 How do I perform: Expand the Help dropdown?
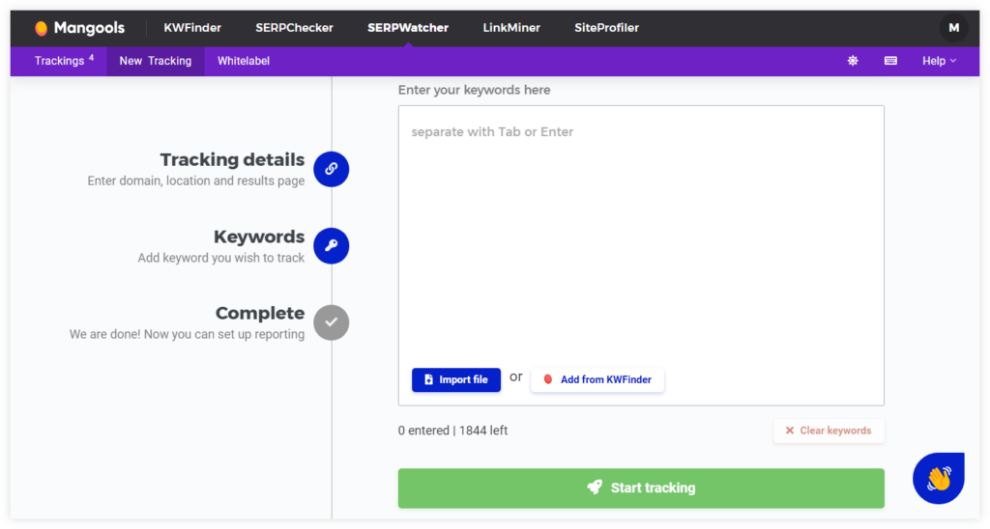[939, 61]
